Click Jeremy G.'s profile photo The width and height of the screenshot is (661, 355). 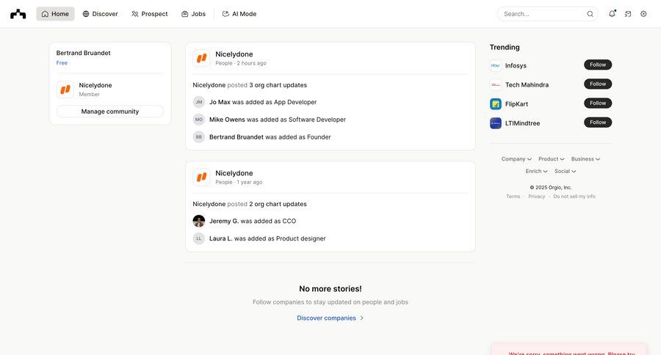click(199, 221)
